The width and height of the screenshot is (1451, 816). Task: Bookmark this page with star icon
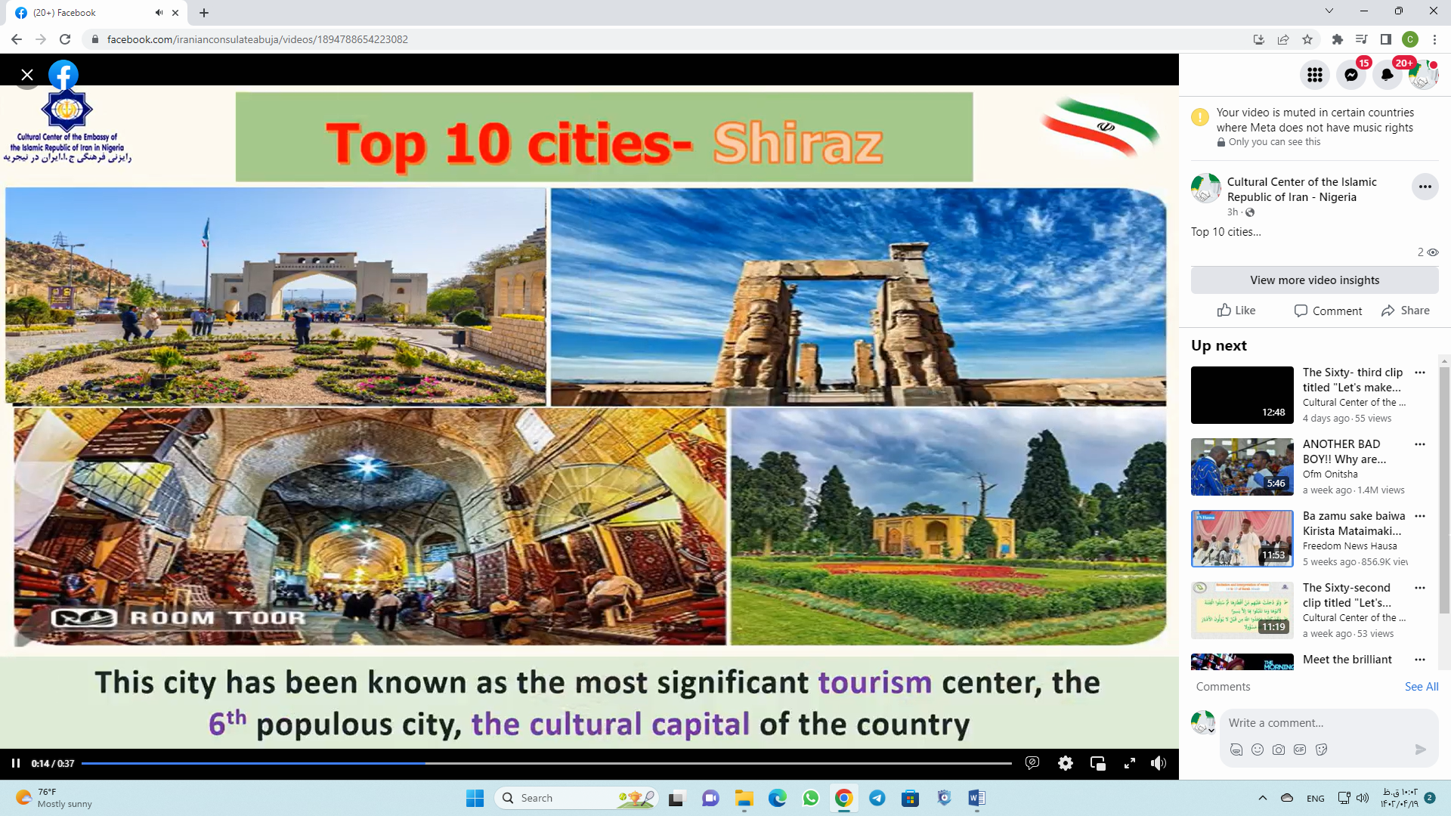click(x=1307, y=39)
